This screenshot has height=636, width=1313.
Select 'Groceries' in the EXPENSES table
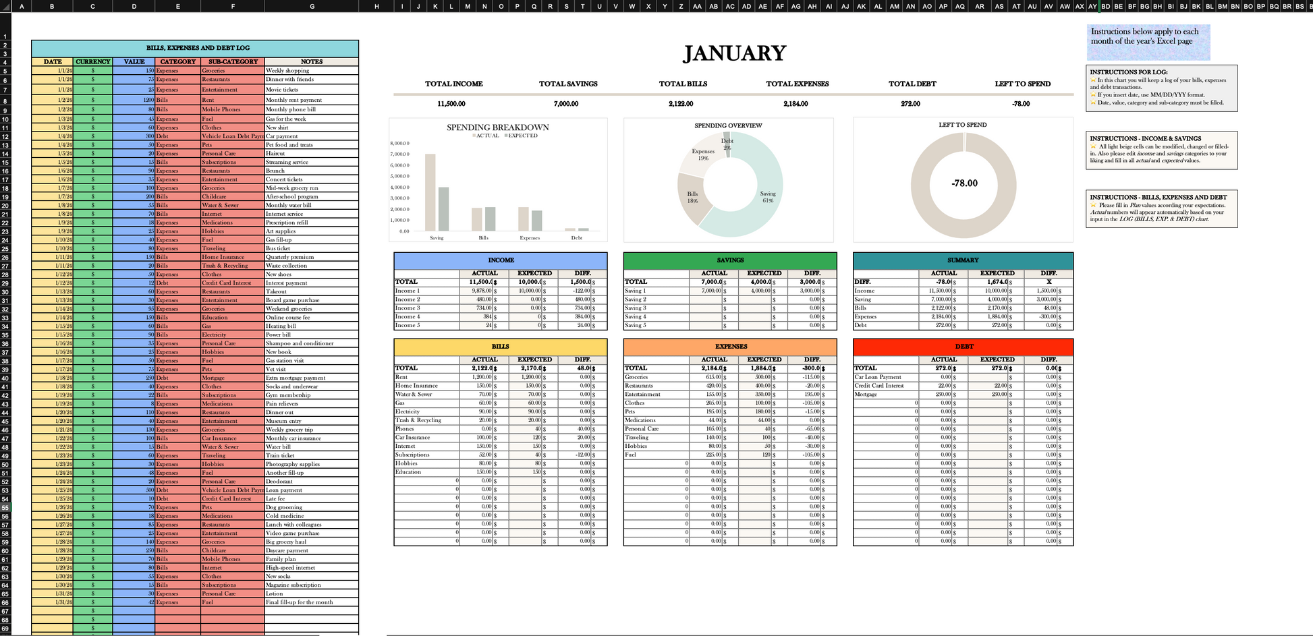tap(656, 377)
